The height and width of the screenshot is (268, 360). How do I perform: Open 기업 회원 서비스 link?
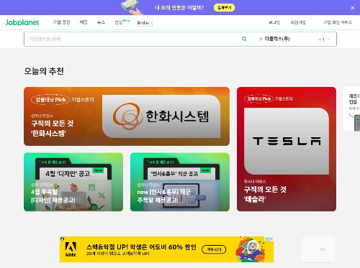tap(338, 22)
